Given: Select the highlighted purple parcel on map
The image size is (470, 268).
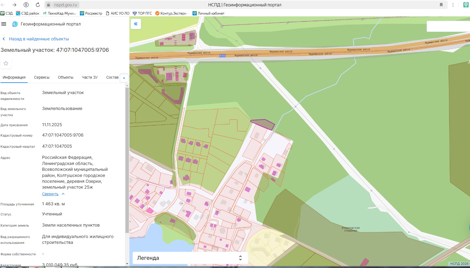Looking at the screenshot, I should (x=263, y=124).
